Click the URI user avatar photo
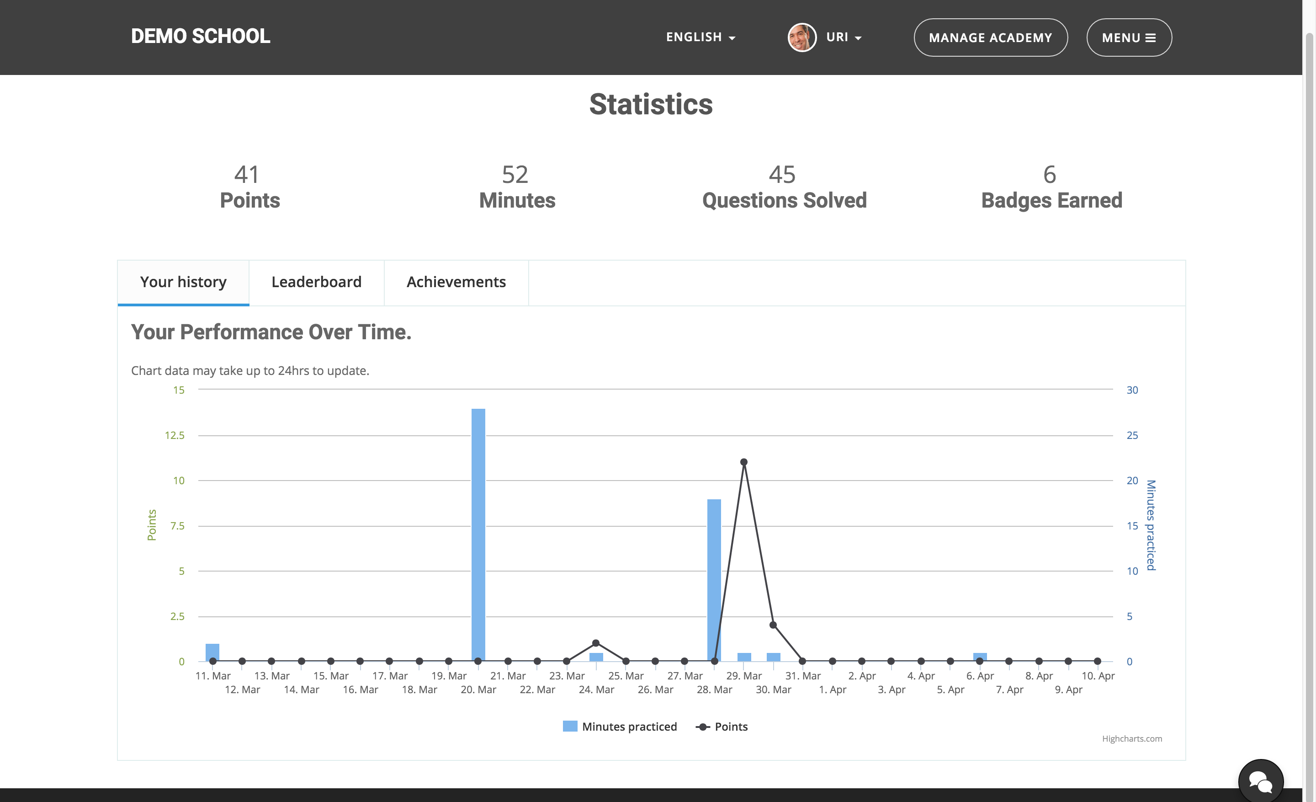The image size is (1316, 802). point(801,37)
